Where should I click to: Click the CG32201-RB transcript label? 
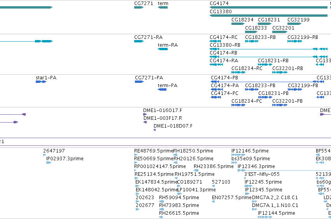click(287, 68)
